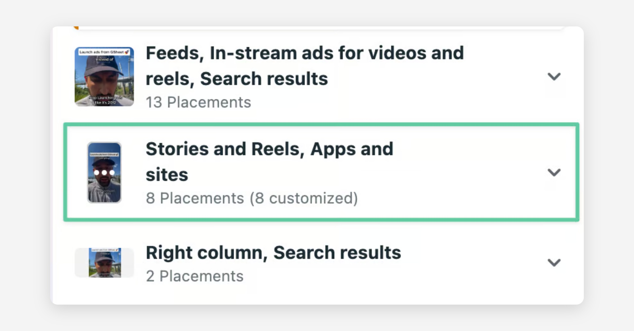This screenshot has width=634, height=331.
Task: Click the rocket emoji in Feeds thumbnail
Action: click(x=127, y=52)
